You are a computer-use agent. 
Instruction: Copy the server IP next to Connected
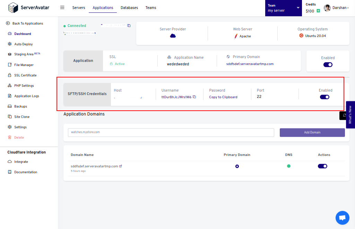pyautogui.click(x=129, y=26)
